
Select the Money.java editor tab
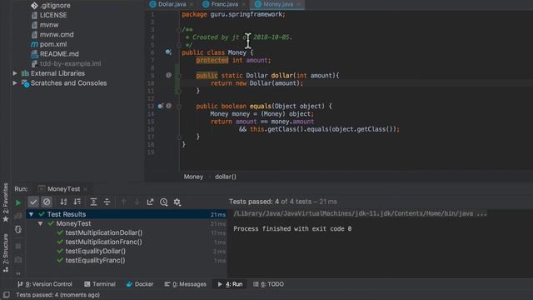tap(277, 4)
